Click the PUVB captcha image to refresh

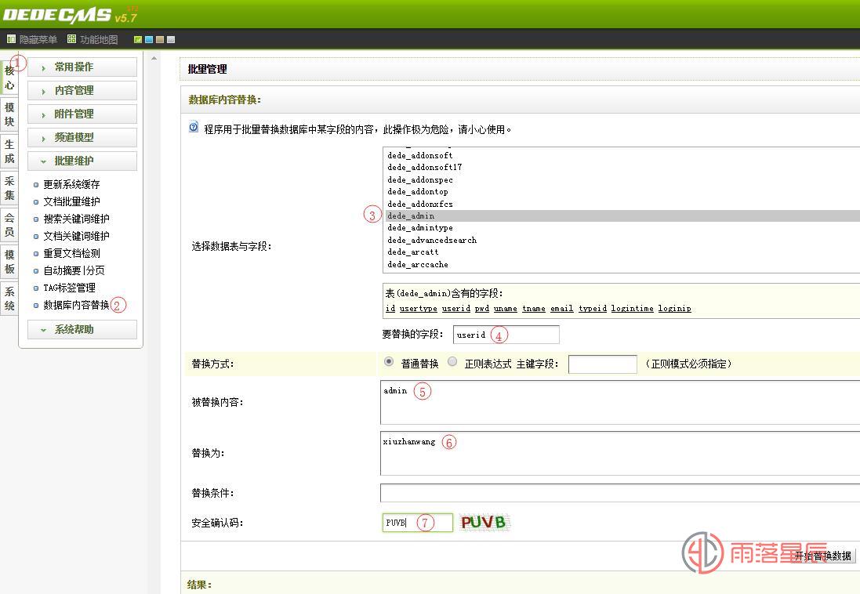(484, 522)
